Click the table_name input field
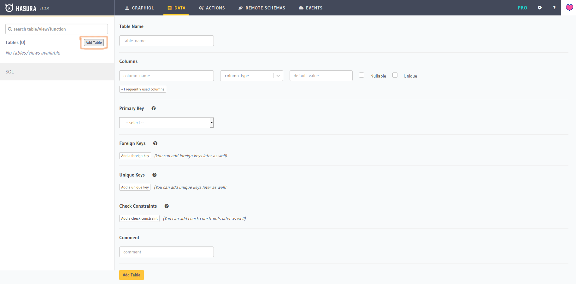The width and height of the screenshot is (576, 284). tap(166, 41)
